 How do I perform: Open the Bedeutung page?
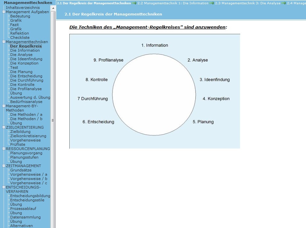pos(20,16)
